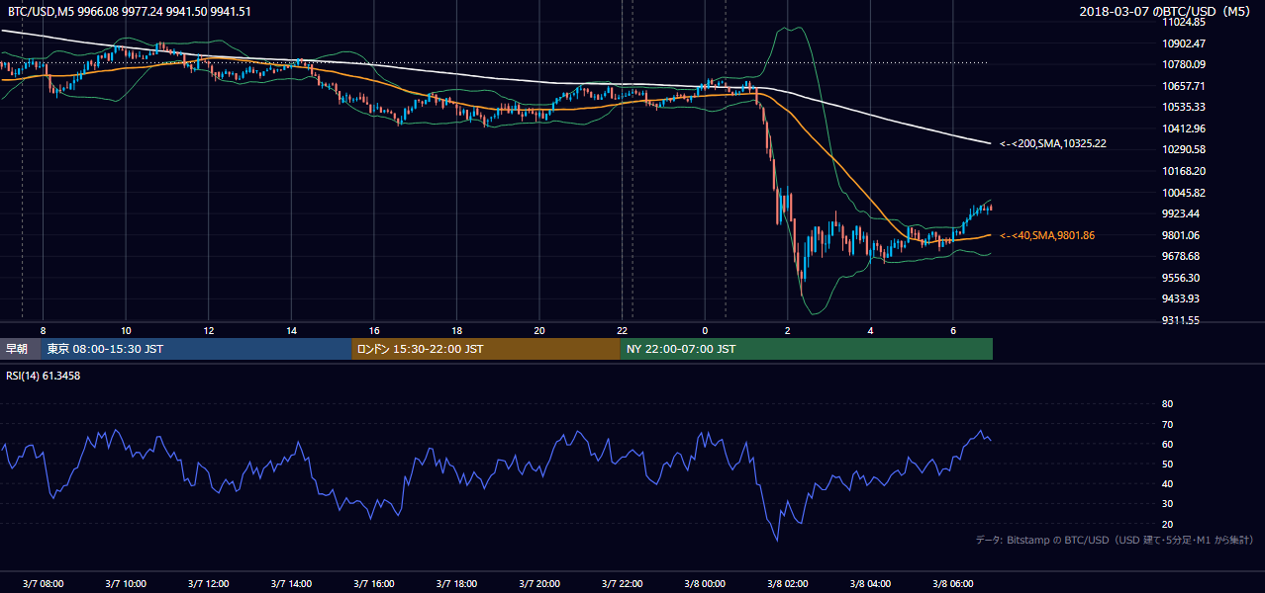Click price axis value 9801.06

(x=1181, y=235)
